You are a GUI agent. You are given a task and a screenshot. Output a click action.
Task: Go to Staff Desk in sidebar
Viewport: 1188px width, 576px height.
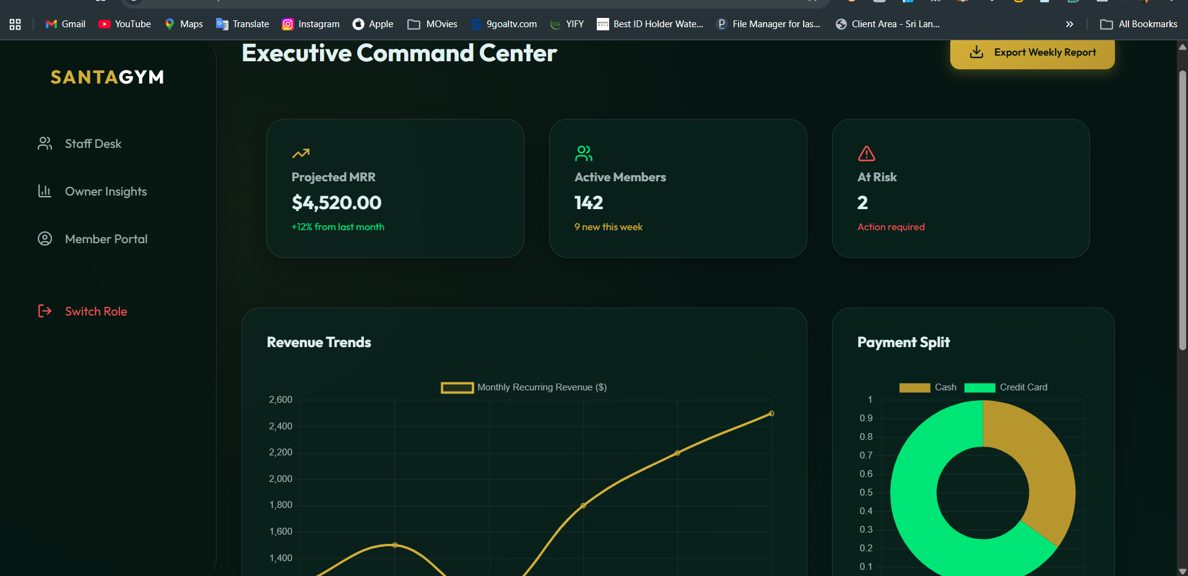click(x=80, y=144)
